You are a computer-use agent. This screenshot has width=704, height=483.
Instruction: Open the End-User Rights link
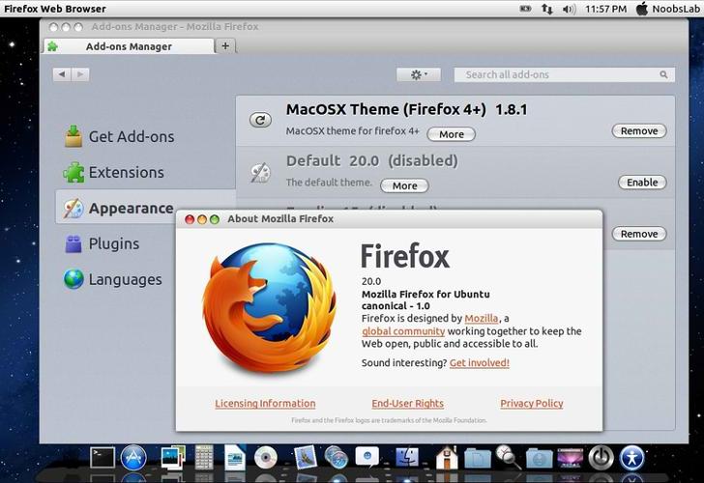coord(408,403)
